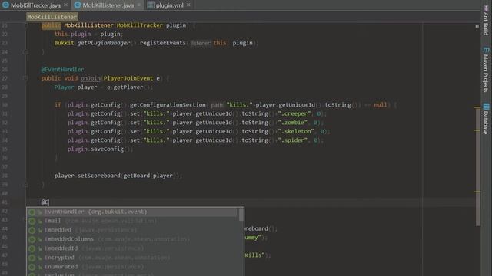Click the annotation icon beside Email suggestion

click(32, 222)
